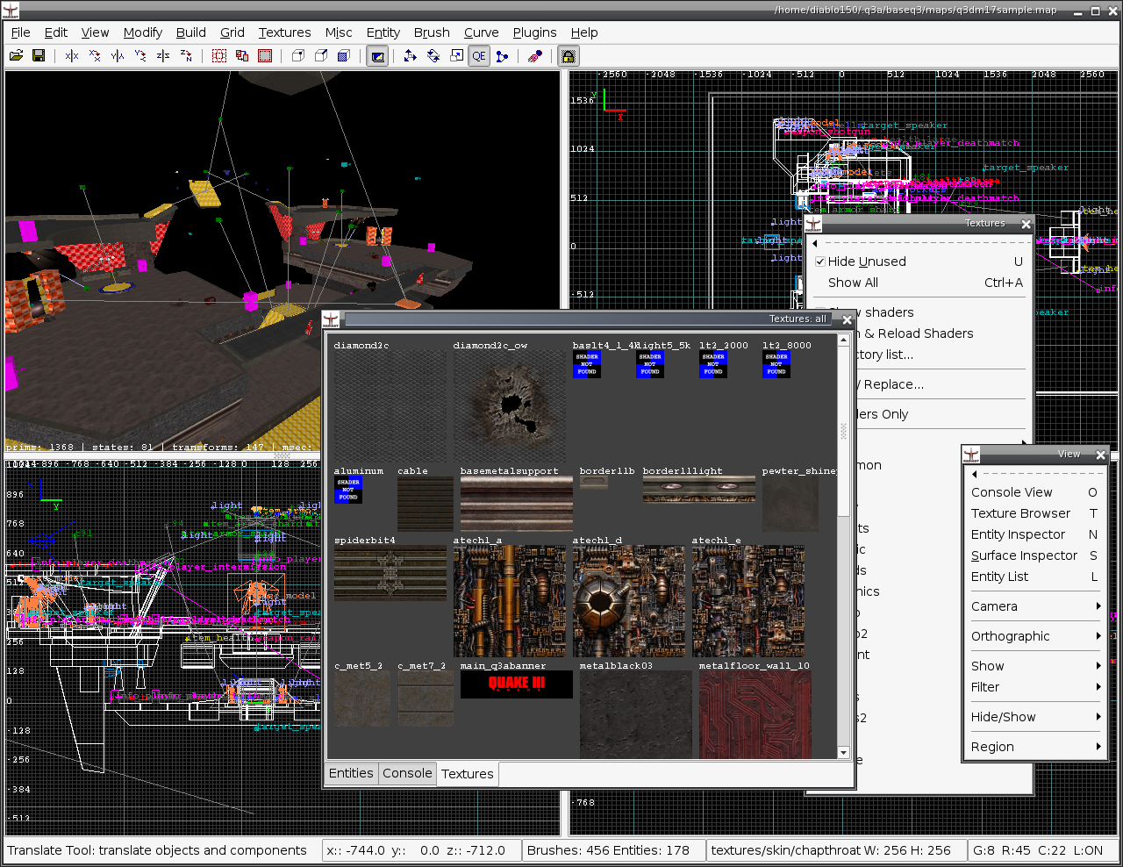Viewport: 1123px width, 867px height.
Task: Expand the Region submenu
Action: click(1035, 747)
